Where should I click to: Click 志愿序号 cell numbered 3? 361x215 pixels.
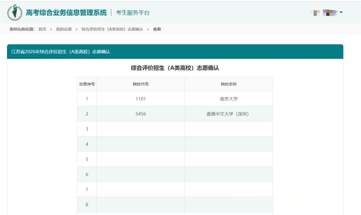pyautogui.click(x=87, y=129)
